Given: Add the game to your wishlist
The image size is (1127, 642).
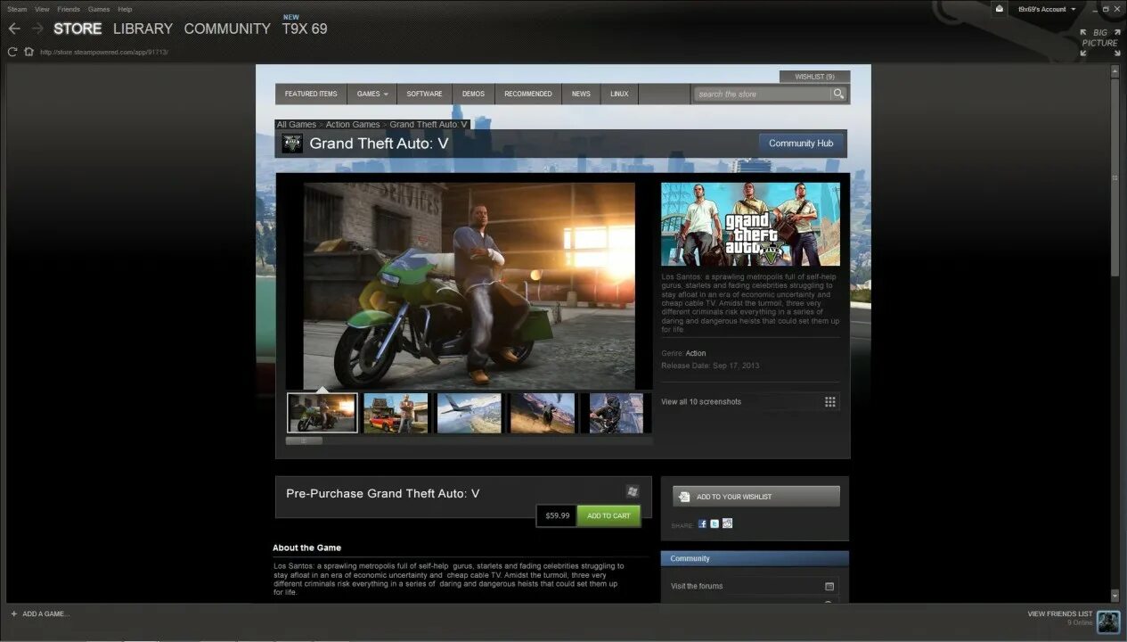Looking at the screenshot, I should 755,497.
